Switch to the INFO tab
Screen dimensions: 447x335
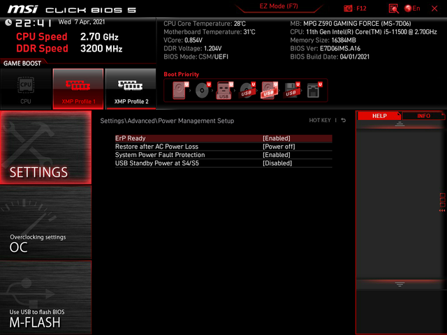pos(424,116)
